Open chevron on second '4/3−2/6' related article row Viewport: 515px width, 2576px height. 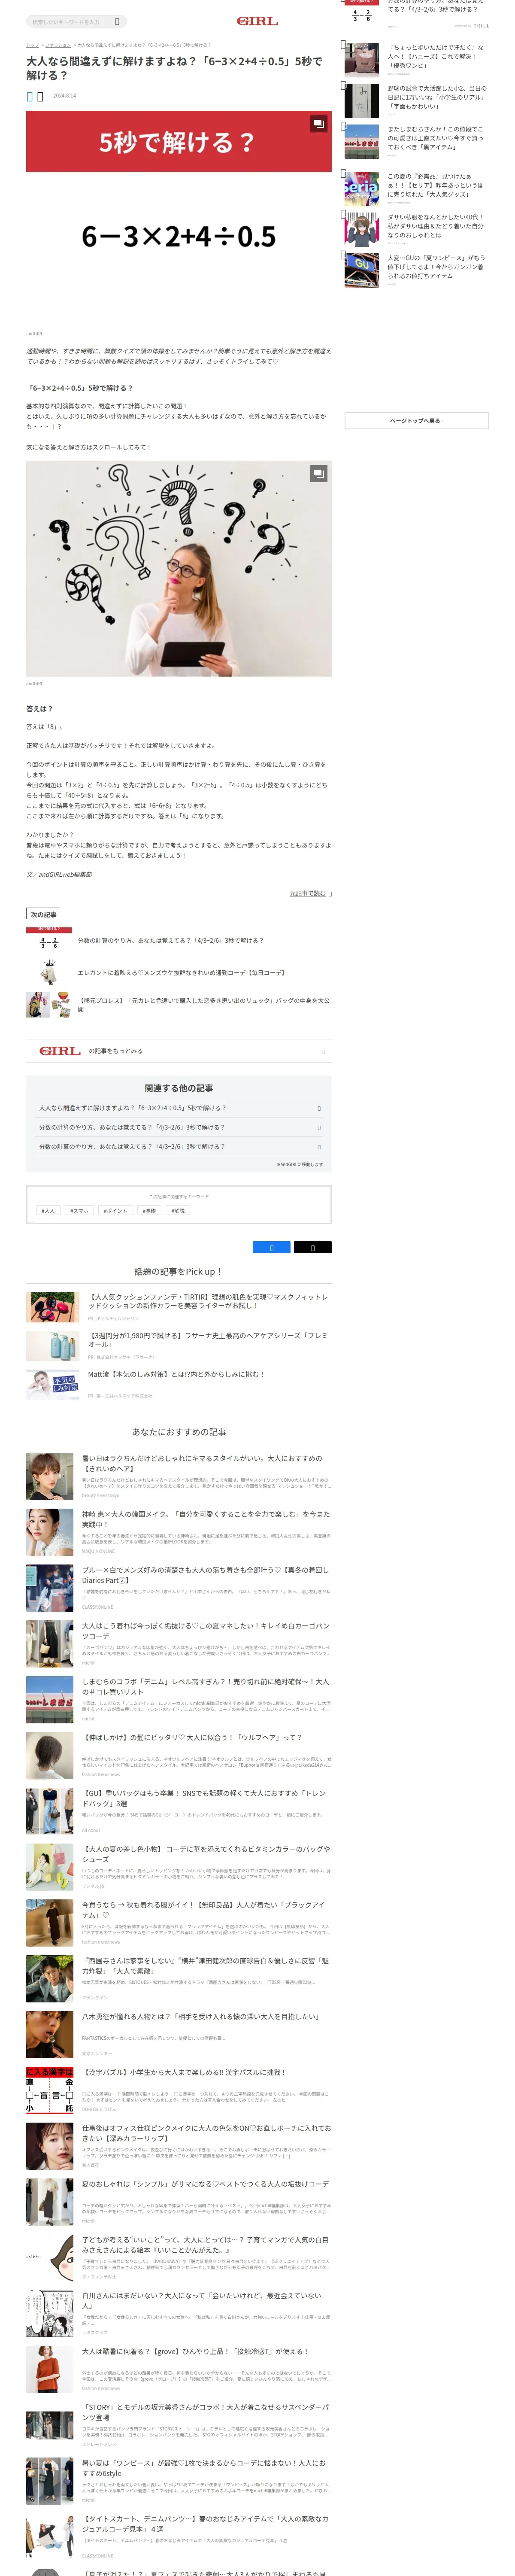click(x=319, y=1127)
